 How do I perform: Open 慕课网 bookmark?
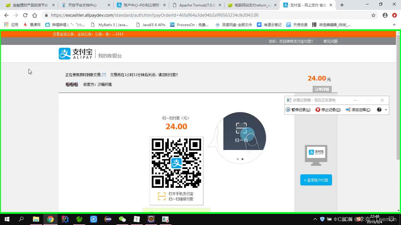tap(32, 25)
